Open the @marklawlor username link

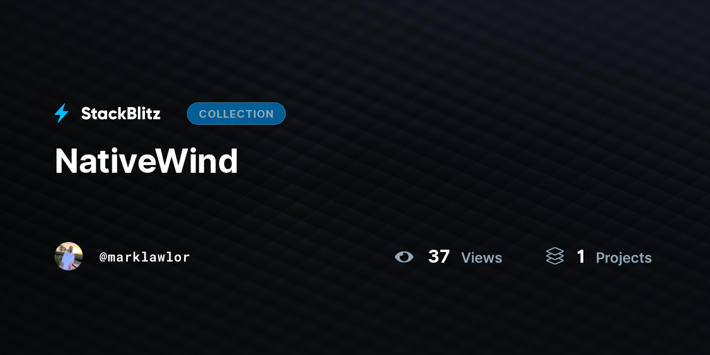[x=144, y=257]
